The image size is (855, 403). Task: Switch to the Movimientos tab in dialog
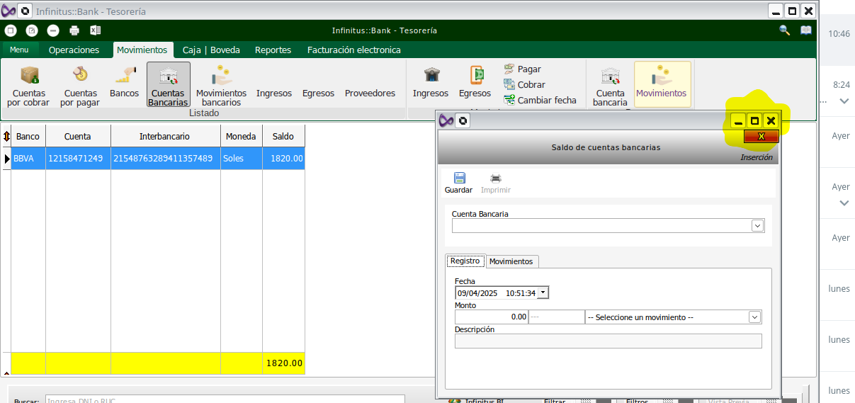point(511,261)
